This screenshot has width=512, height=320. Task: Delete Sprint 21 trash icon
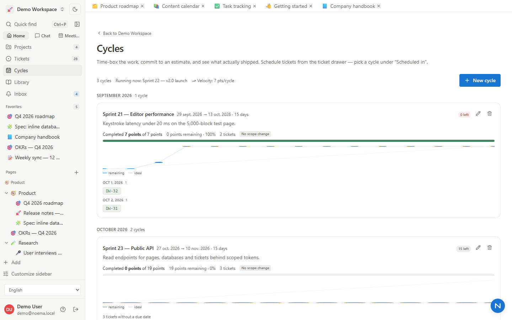[490, 113]
